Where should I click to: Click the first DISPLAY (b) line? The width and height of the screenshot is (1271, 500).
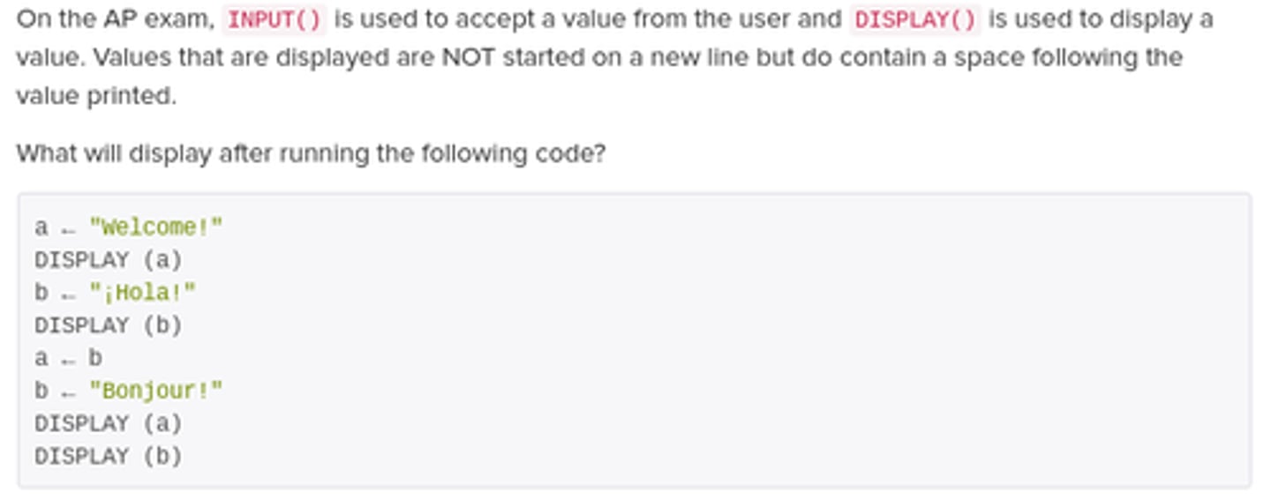point(109,325)
